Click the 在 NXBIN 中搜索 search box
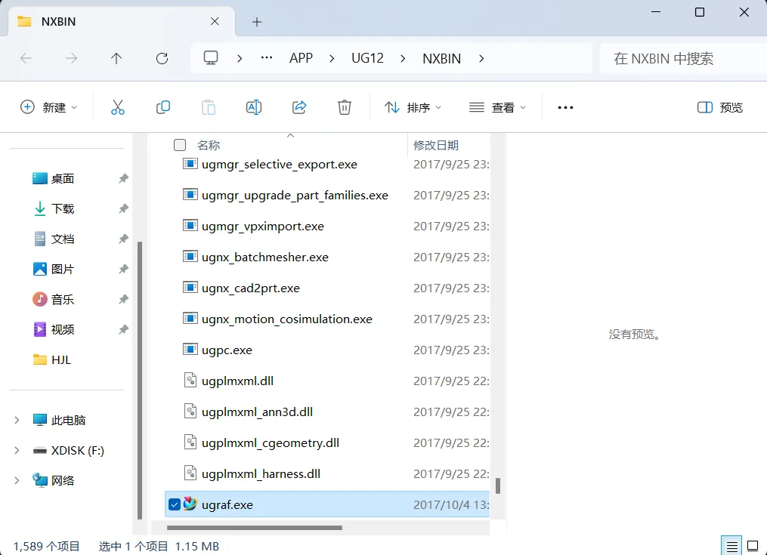The image size is (767, 555). [x=683, y=59]
